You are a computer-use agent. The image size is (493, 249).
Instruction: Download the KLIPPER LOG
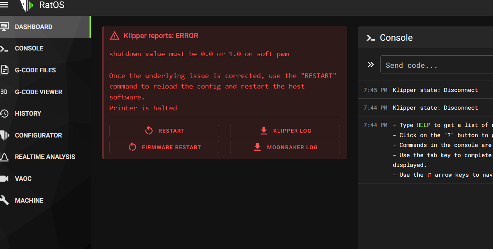285,131
